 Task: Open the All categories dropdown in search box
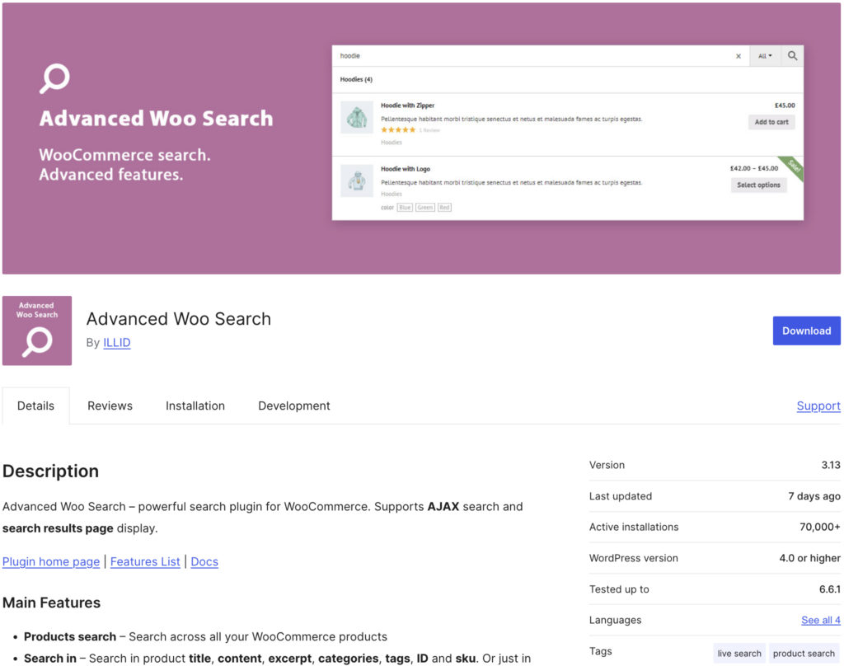point(765,56)
